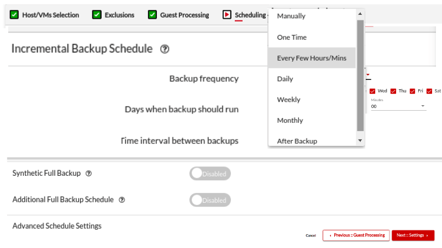
Task: Click the Incremental Backup Schedule help icon
Action: (165, 49)
